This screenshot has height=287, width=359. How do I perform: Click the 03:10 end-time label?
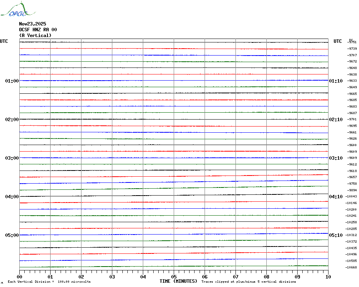click(336, 158)
